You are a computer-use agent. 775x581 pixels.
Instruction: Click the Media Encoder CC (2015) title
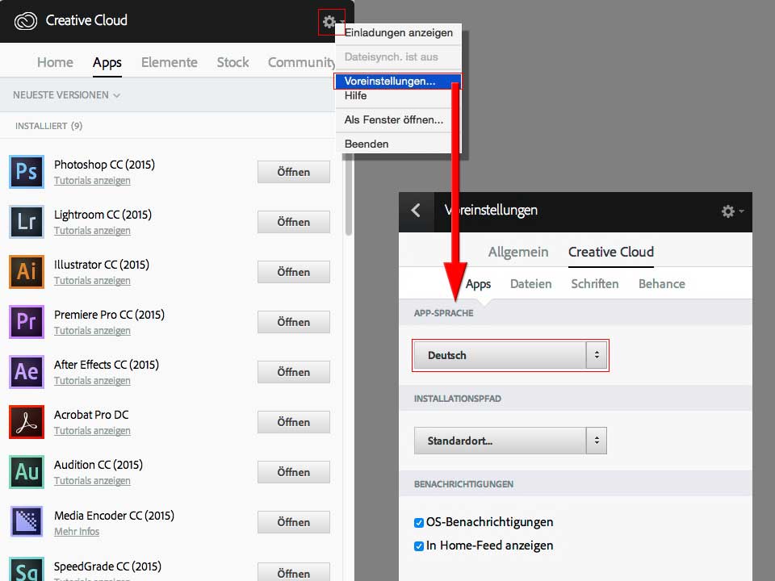(x=114, y=516)
